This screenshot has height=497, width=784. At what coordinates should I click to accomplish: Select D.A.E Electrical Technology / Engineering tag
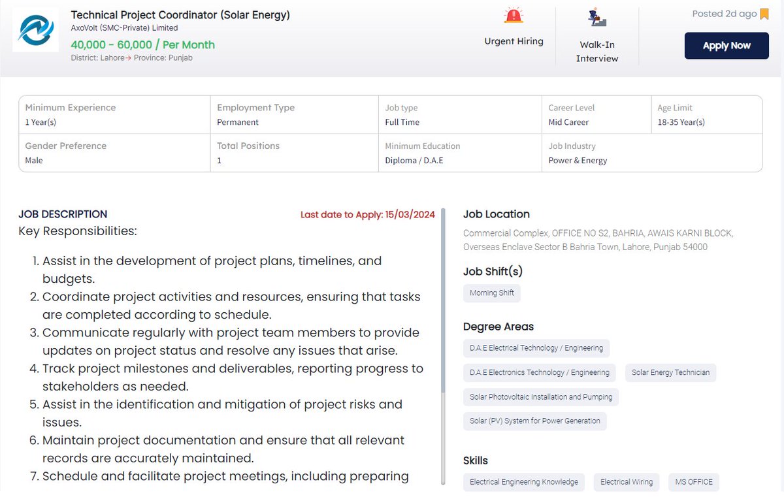[x=536, y=348]
